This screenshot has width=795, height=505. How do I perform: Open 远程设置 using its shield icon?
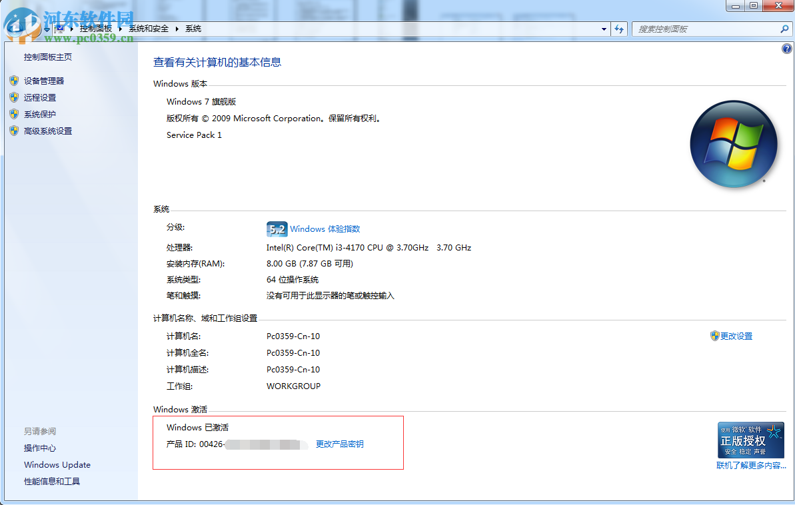click(15, 97)
